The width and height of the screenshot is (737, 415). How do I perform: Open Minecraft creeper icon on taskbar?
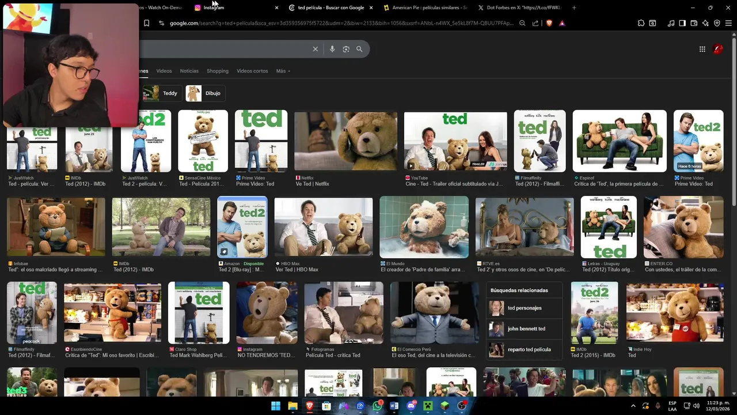(x=428, y=406)
